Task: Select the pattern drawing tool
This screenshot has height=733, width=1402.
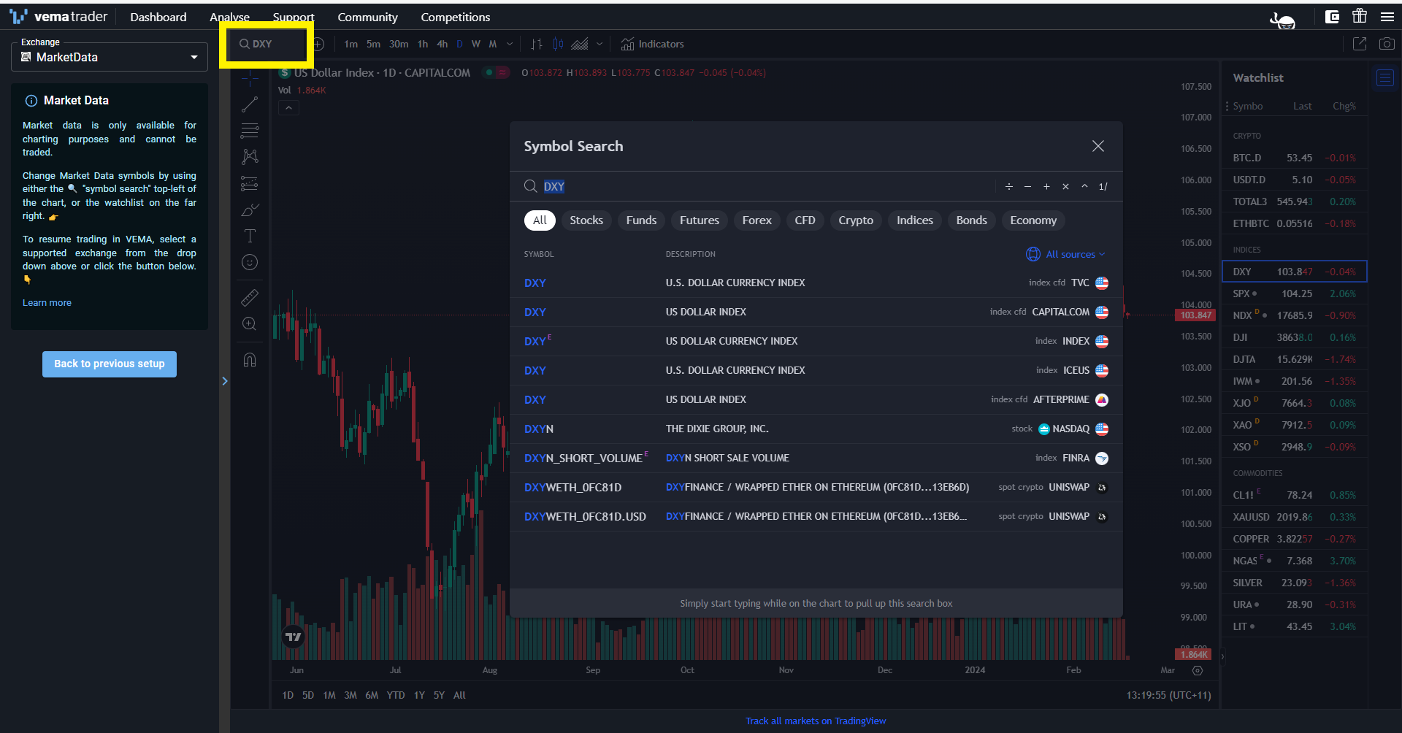Action: click(x=250, y=156)
